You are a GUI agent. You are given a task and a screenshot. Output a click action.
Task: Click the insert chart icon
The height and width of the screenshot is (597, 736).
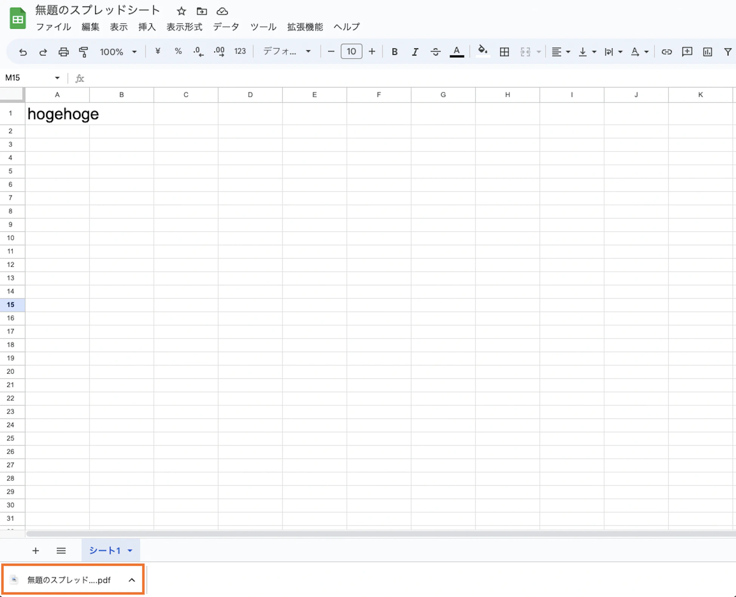[x=707, y=52]
